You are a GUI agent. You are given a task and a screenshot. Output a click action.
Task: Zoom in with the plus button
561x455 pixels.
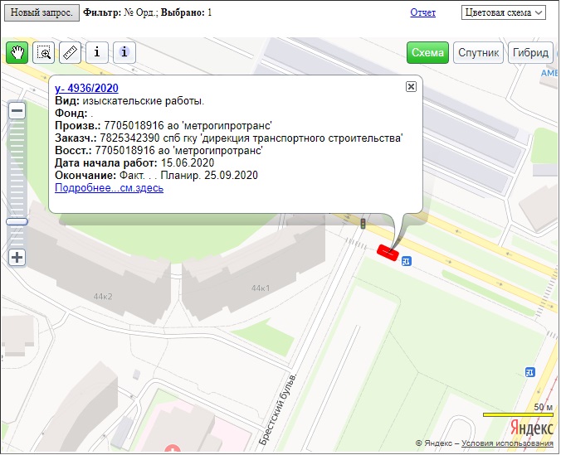tap(17, 257)
